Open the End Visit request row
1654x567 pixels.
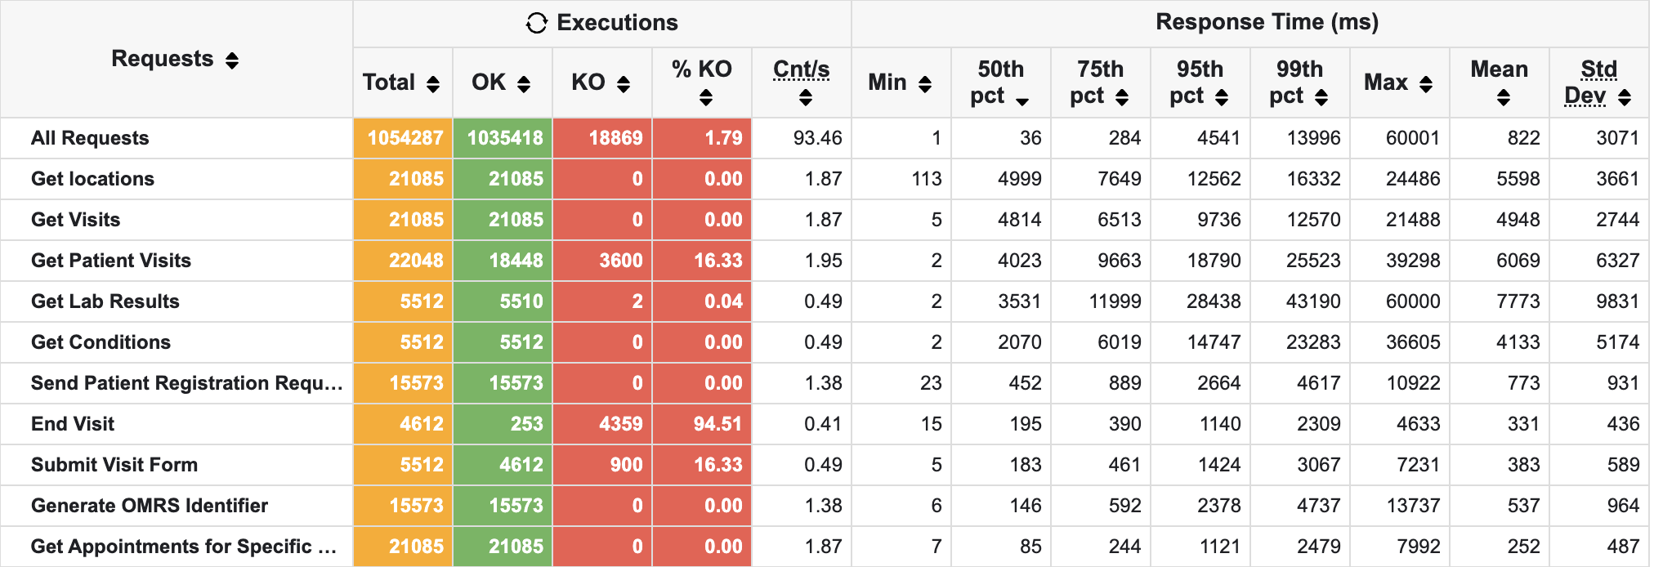point(73,424)
